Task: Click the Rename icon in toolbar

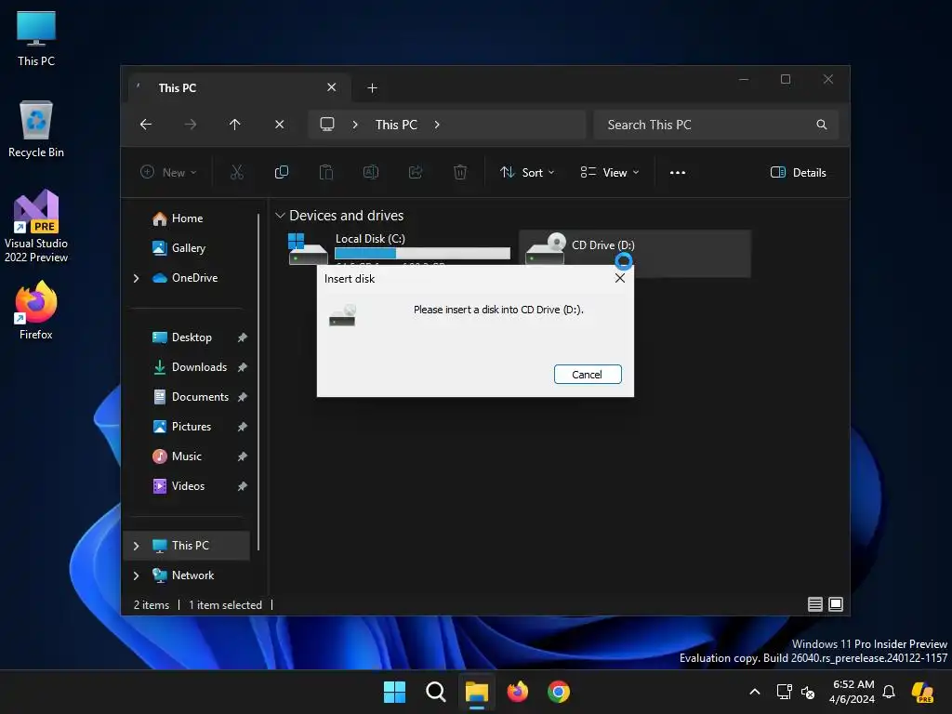Action: [x=370, y=172]
